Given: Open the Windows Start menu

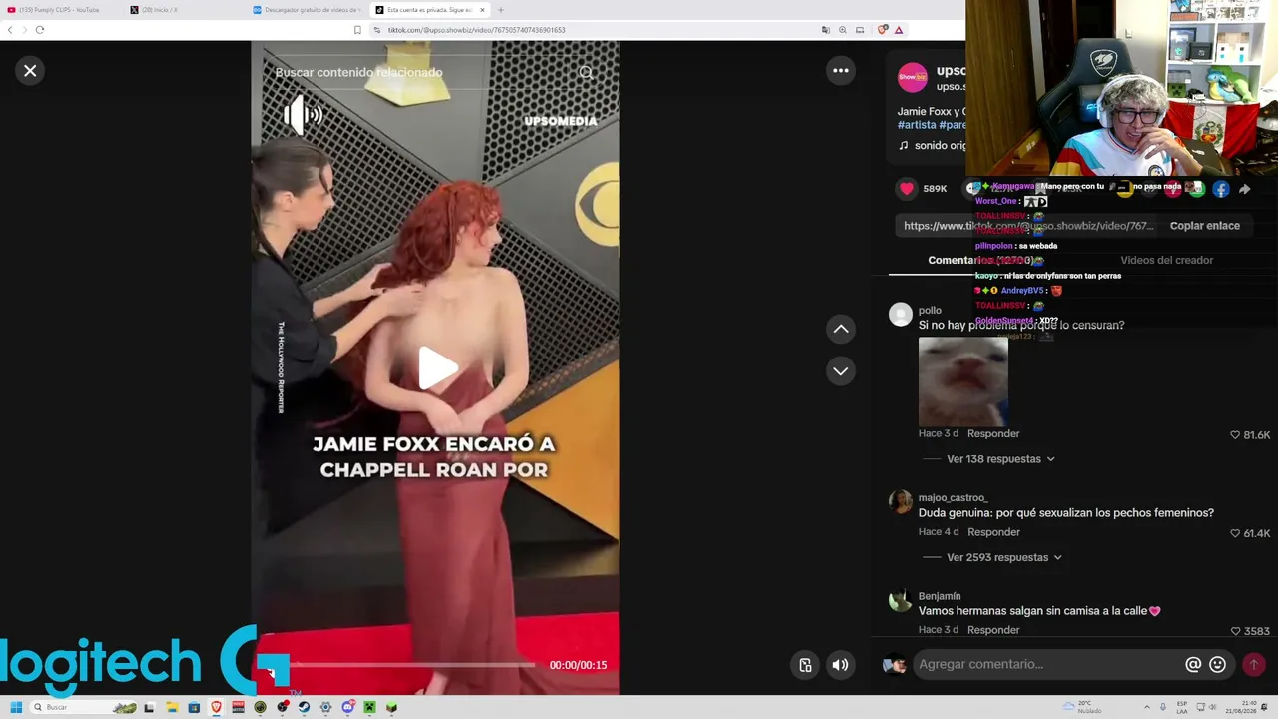Looking at the screenshot, I should 16,707.
